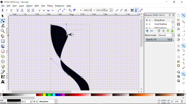Select the 3D Box tool

pos(3,46)
